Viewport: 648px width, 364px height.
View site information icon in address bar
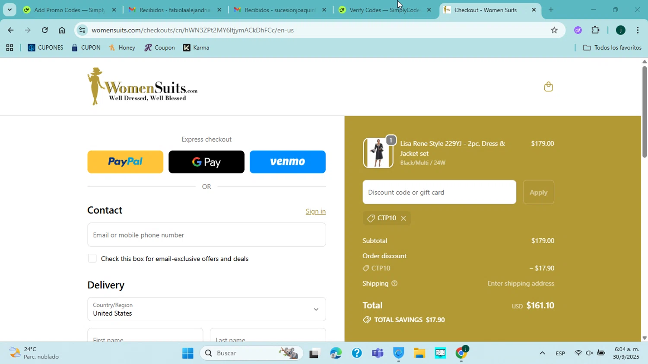coord(83,30)
